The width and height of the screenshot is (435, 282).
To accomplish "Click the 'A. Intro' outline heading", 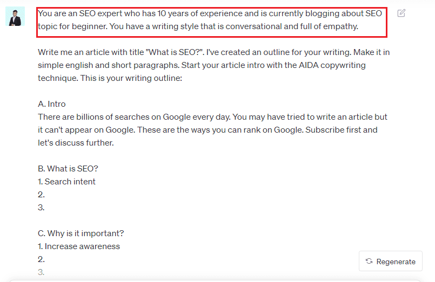I will 51,104.
